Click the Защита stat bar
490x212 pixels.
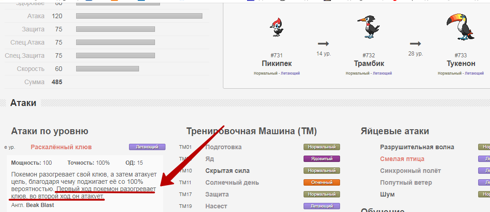click(x=116, y=29)
